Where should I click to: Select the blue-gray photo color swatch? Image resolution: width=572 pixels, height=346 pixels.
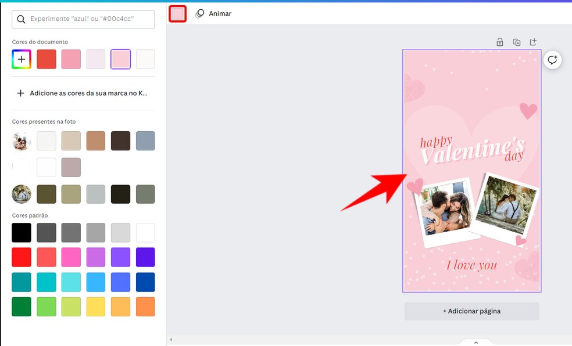pyautogui.click(x=145, y=141)
